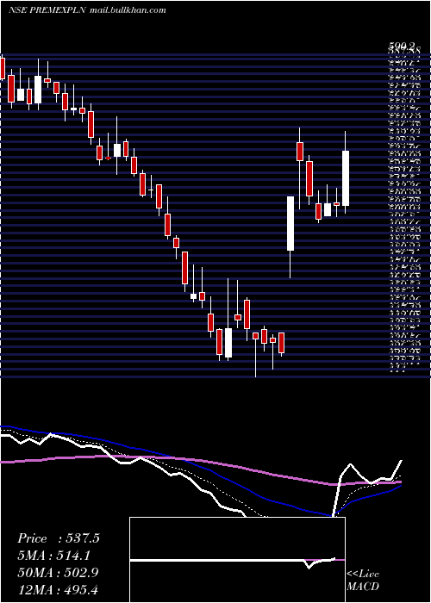Click inside the MACD indicator box
This screenshot has width=431, height=603.
(237, 560)
